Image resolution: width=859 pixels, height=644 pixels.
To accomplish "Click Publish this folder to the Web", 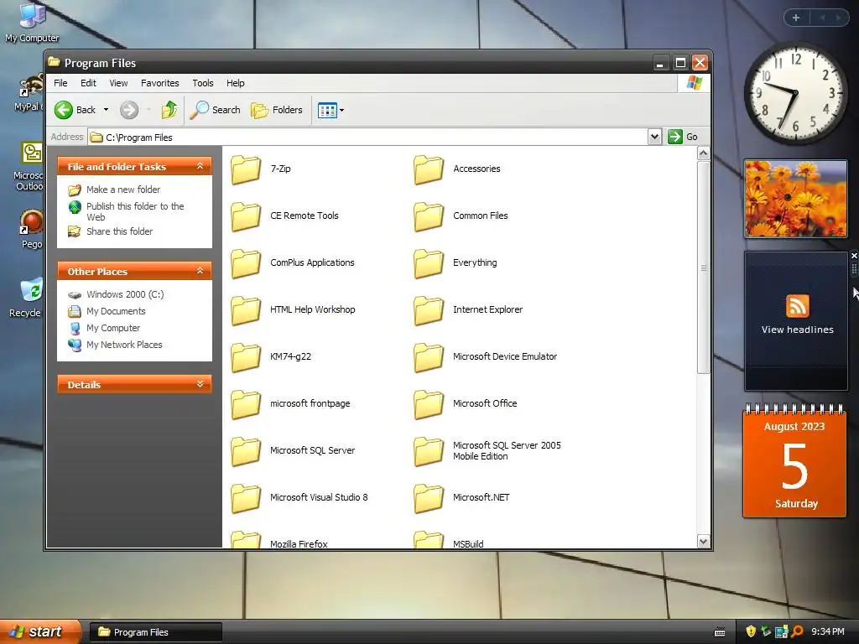I will (135, 211).
